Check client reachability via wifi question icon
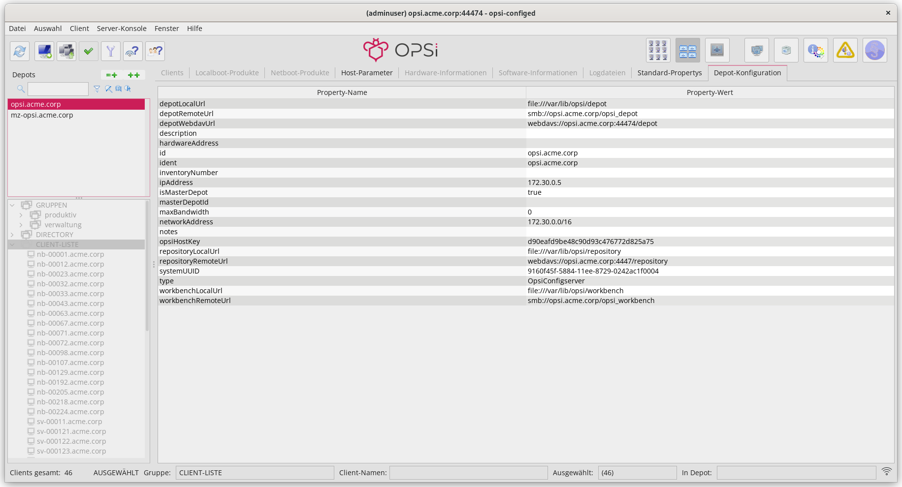 point(133,51)
